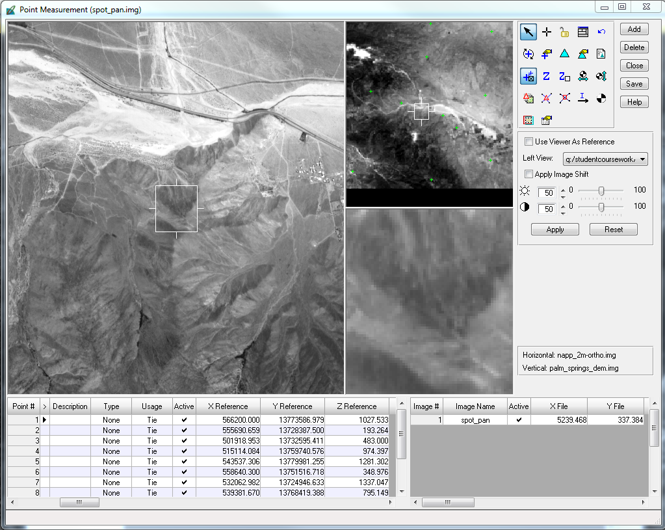This screenshot has height=530, width=665.
Task: Click the blue undo arrow icon
Action: (601, 32)
